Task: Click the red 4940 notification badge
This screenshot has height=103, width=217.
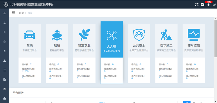Action: 209,2
